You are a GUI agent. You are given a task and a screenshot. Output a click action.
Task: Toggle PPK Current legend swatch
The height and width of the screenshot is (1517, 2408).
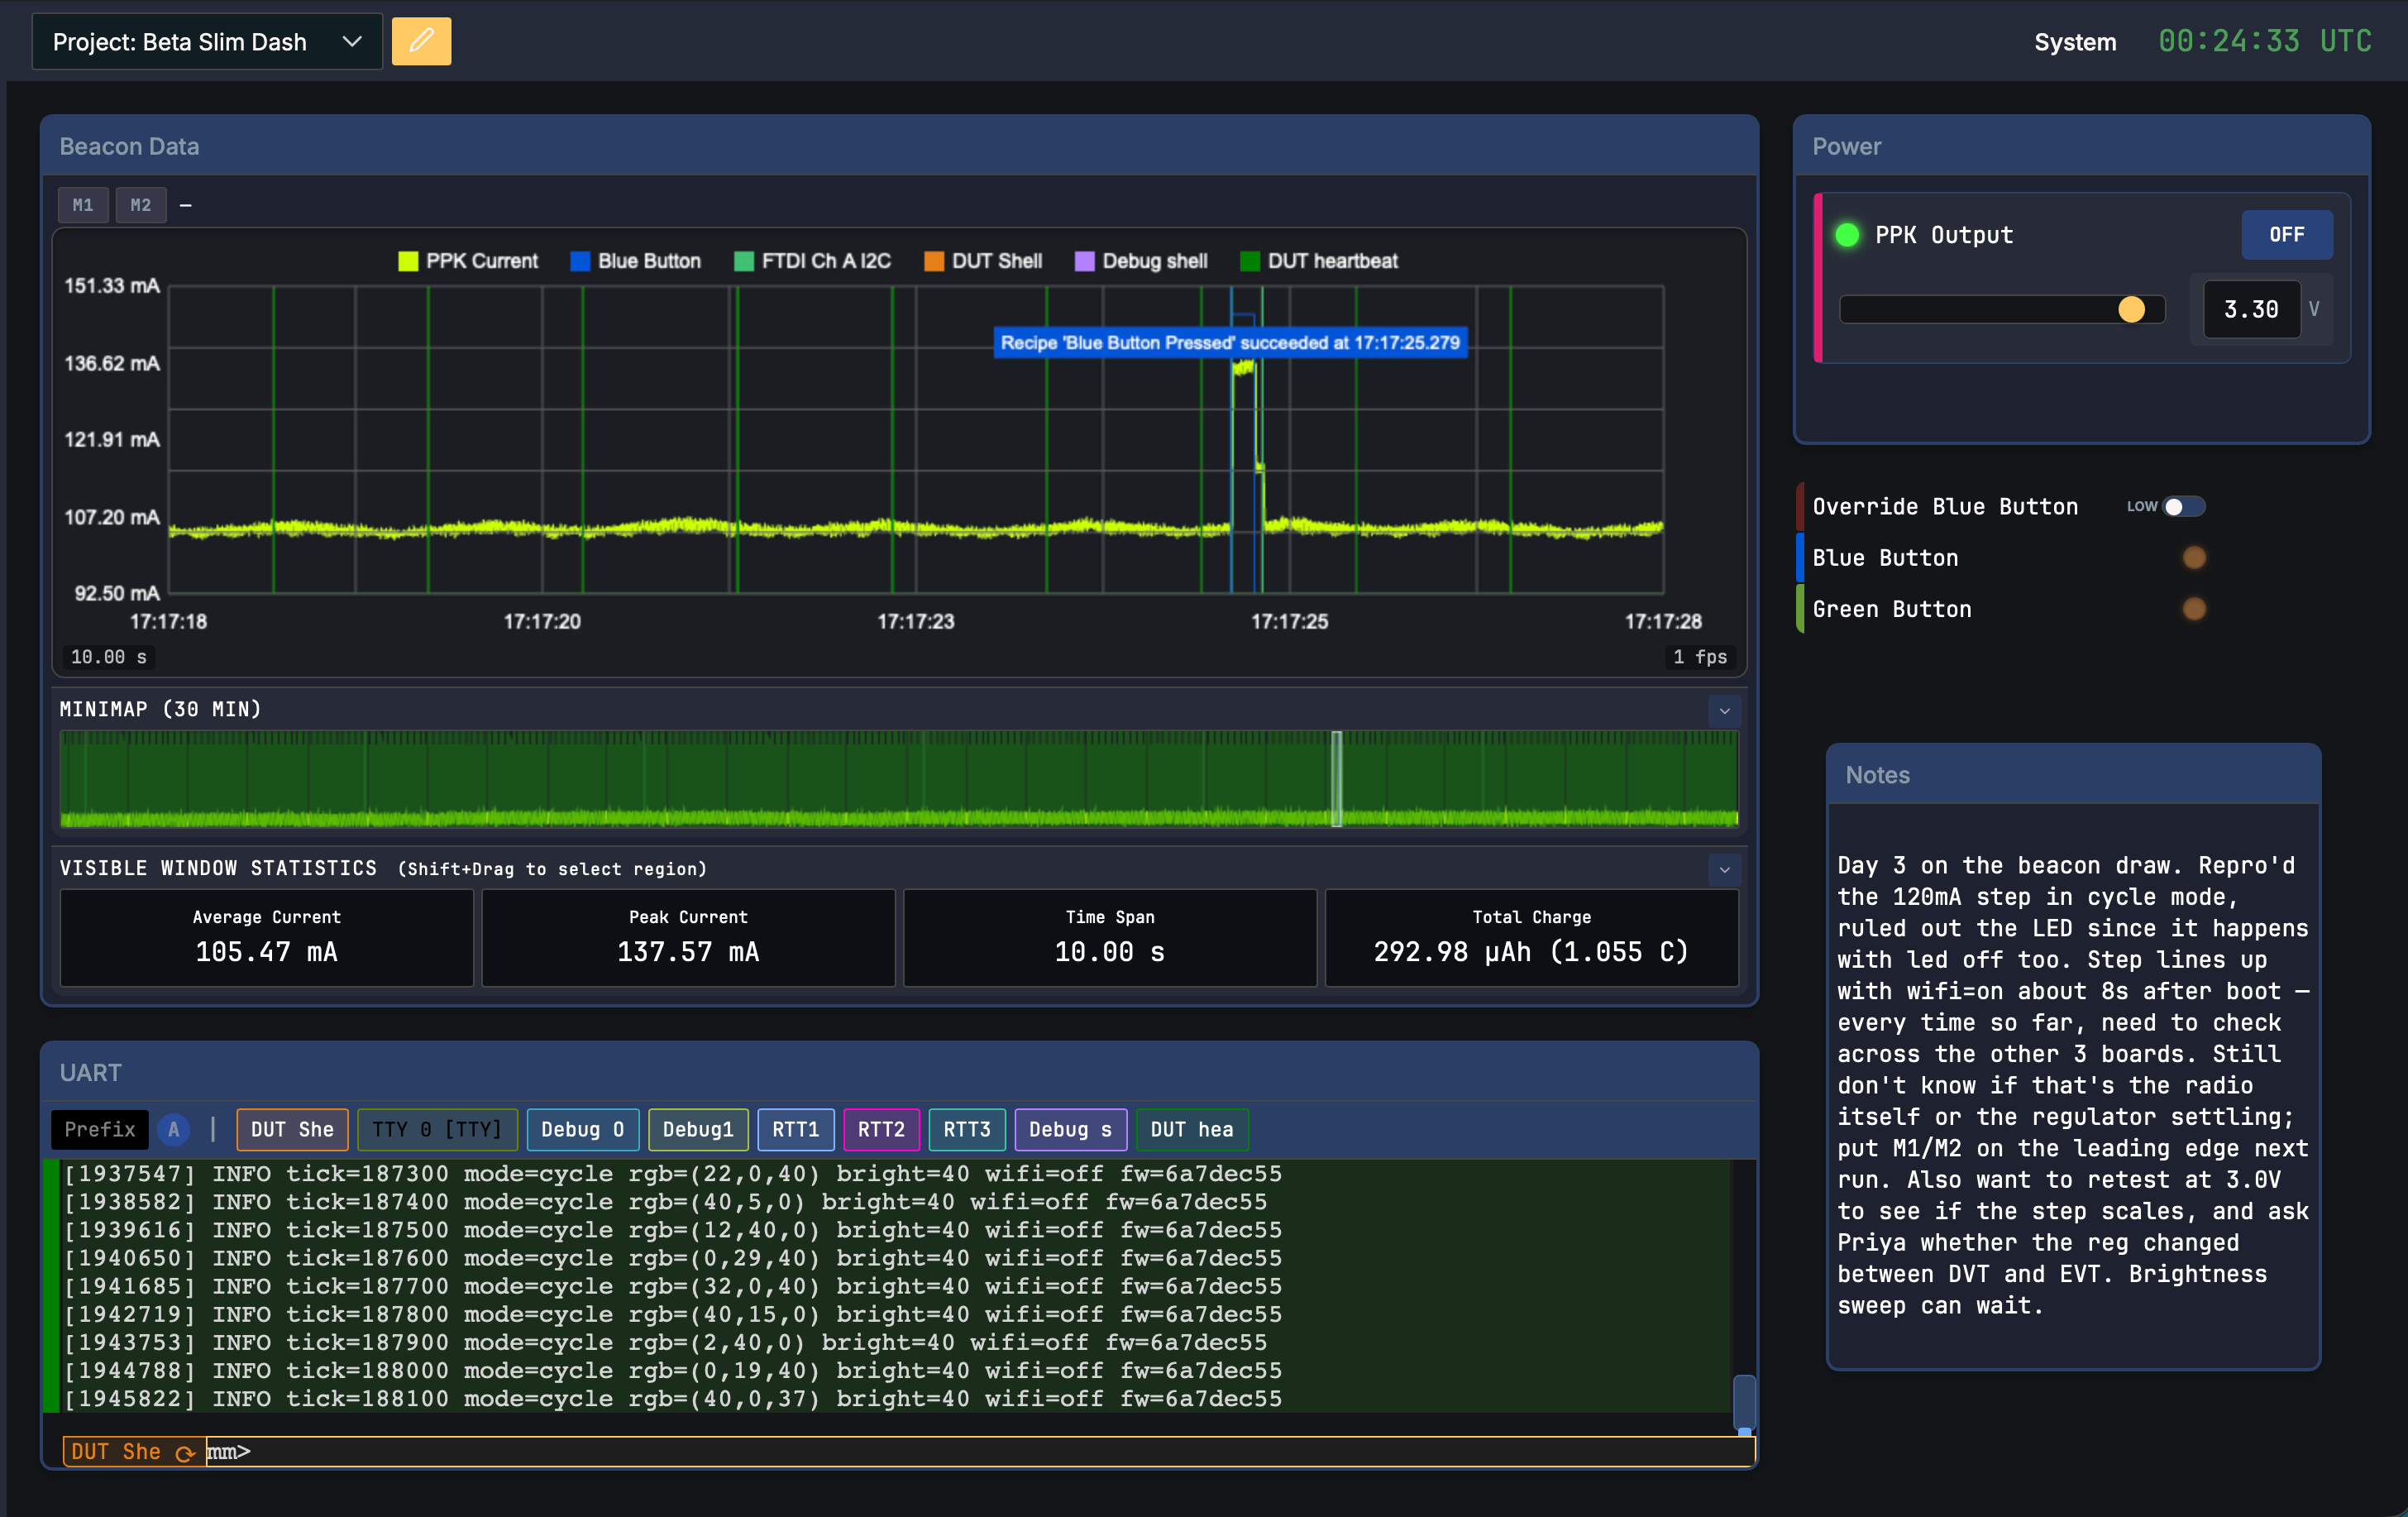point(408,261)
